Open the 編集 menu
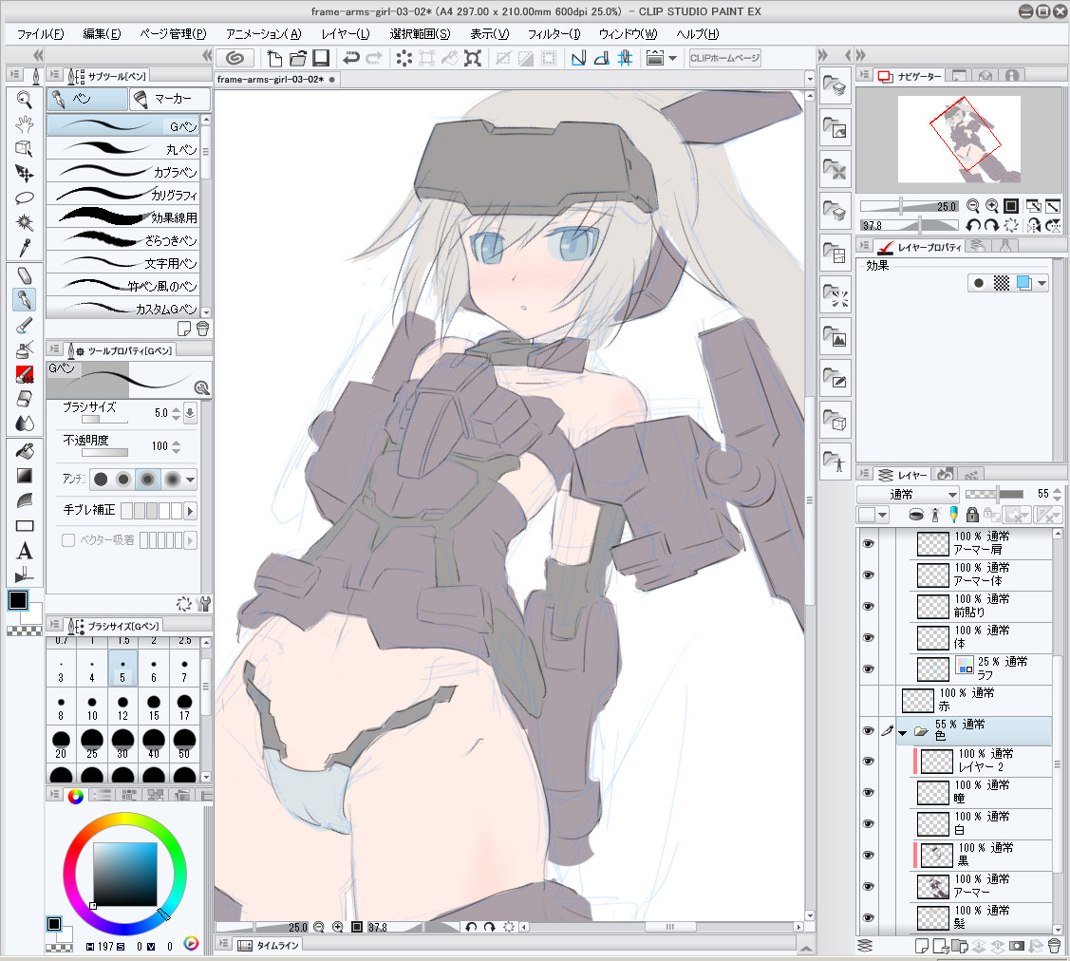The width and height of the screenshot is (1070, 961). coord(102,34)
